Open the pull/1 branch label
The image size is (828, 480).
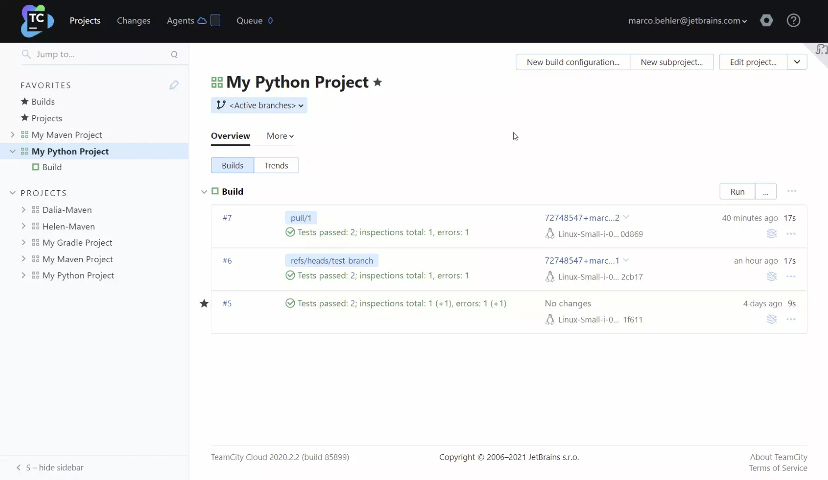tap(301, 218)
